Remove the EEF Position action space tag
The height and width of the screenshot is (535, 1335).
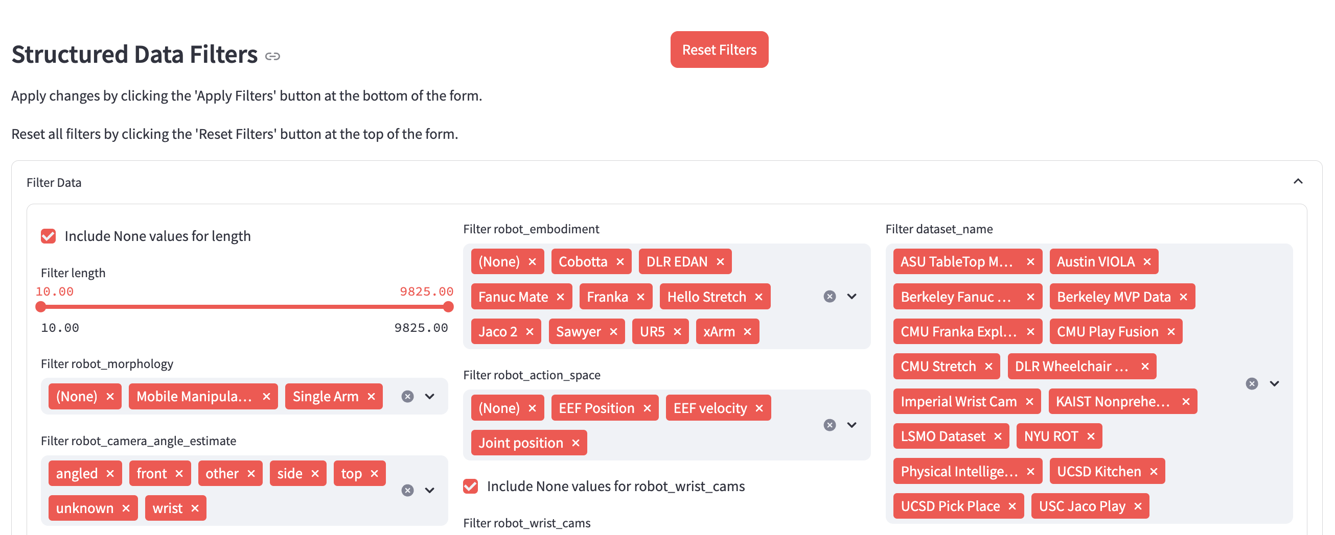click(647, 408)
